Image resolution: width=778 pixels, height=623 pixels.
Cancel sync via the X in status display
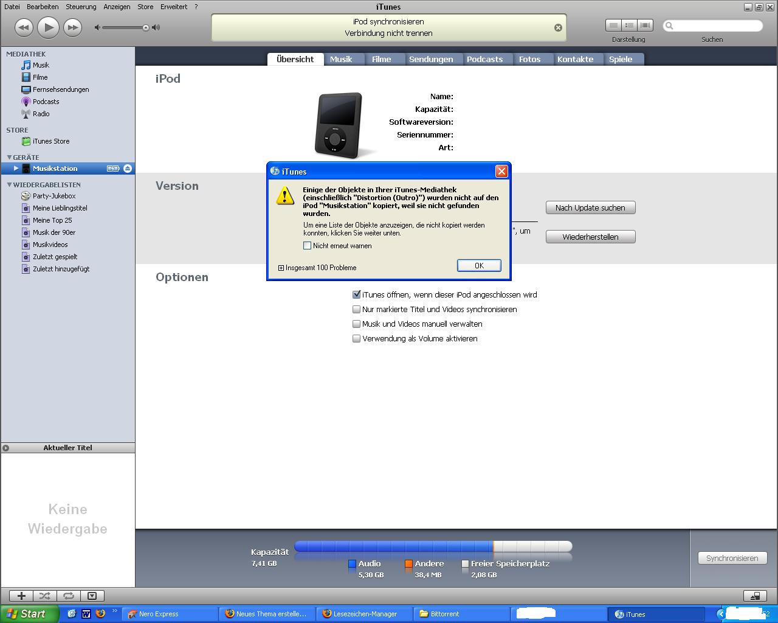[558, 27]
